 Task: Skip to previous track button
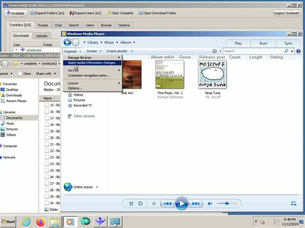click(x=167, y=204)
